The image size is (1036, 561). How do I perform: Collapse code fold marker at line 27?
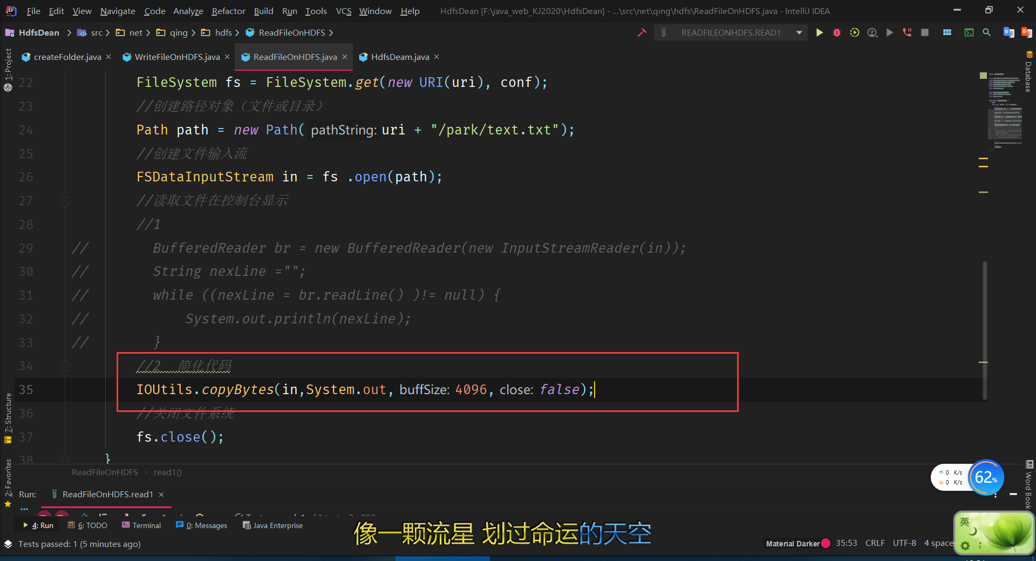65,201
